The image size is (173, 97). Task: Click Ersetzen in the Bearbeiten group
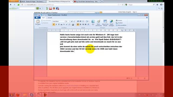(119, 23)
